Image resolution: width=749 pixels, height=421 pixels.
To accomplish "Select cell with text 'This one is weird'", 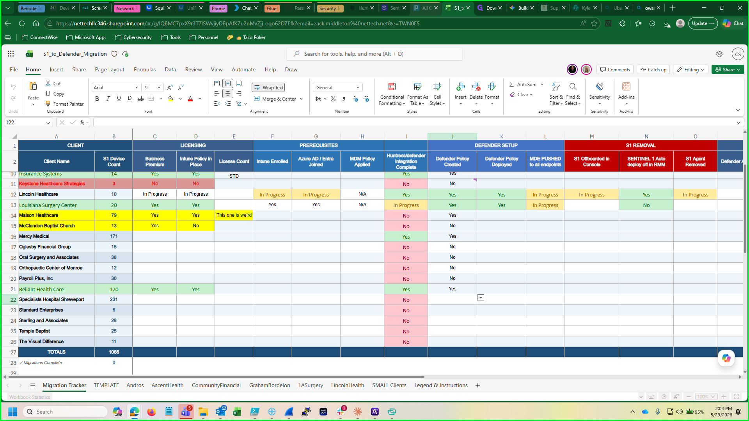I will click(x=234, y=215).
